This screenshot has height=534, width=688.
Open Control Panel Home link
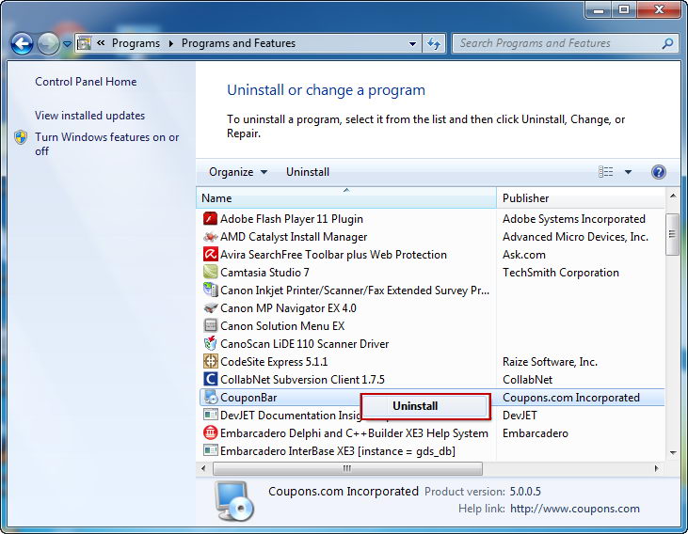86,82
